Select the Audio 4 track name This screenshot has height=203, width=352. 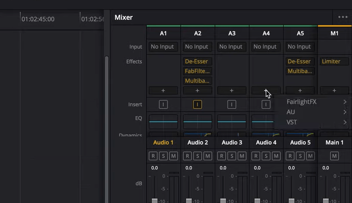pyautogui.click(x=266, y=142)
